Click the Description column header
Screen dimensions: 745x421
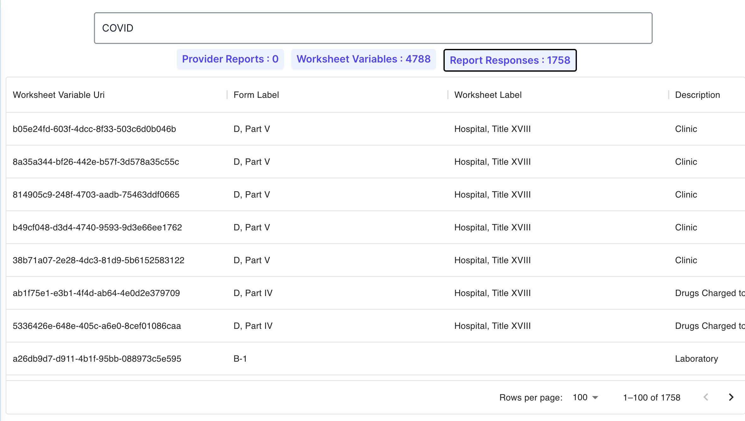tap(697, 95)
